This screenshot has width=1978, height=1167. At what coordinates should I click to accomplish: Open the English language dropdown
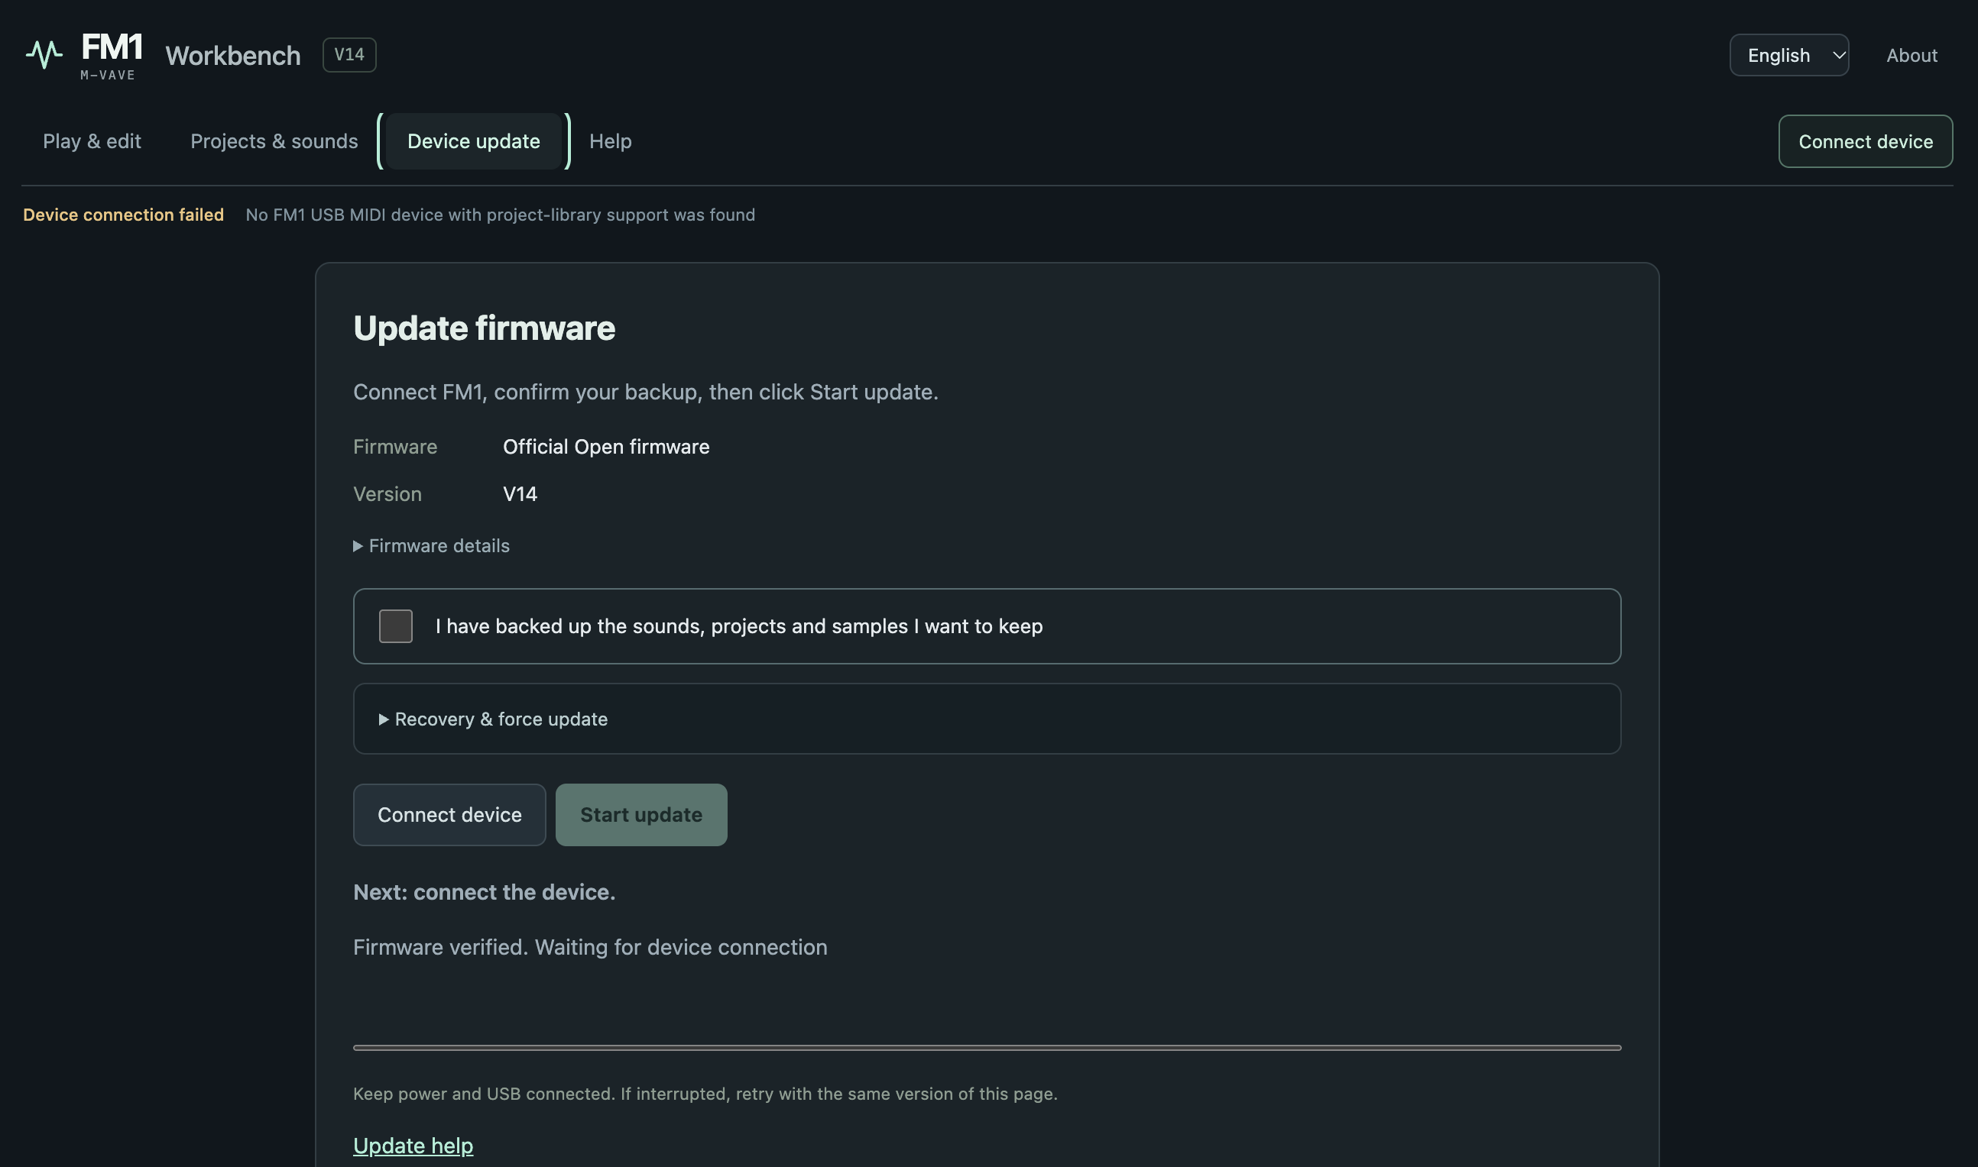(1789, 55)
